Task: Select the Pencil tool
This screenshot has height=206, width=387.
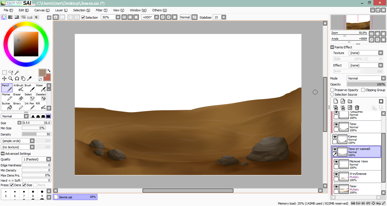Action: coord(7,88)
